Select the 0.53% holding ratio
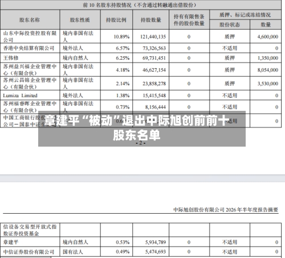 123,242
